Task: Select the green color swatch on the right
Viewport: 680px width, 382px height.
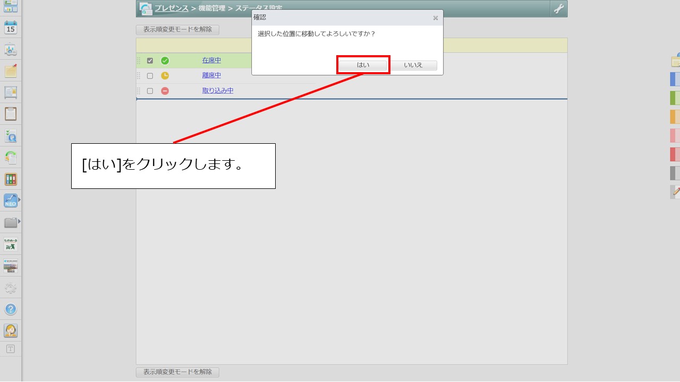Action: pos(674,98)
